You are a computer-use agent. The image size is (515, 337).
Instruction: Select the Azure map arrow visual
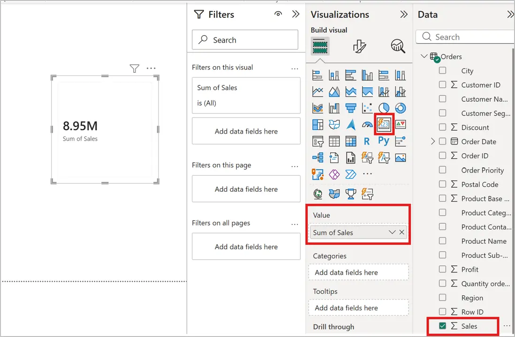351,124
